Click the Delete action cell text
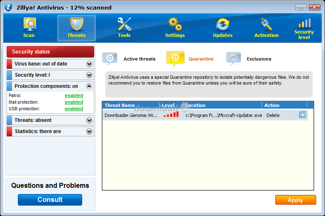The height and width of the screenshot is (216, 325). [x=273, y=115]
